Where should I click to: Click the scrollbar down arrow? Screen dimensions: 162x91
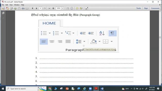click(160, 84)
